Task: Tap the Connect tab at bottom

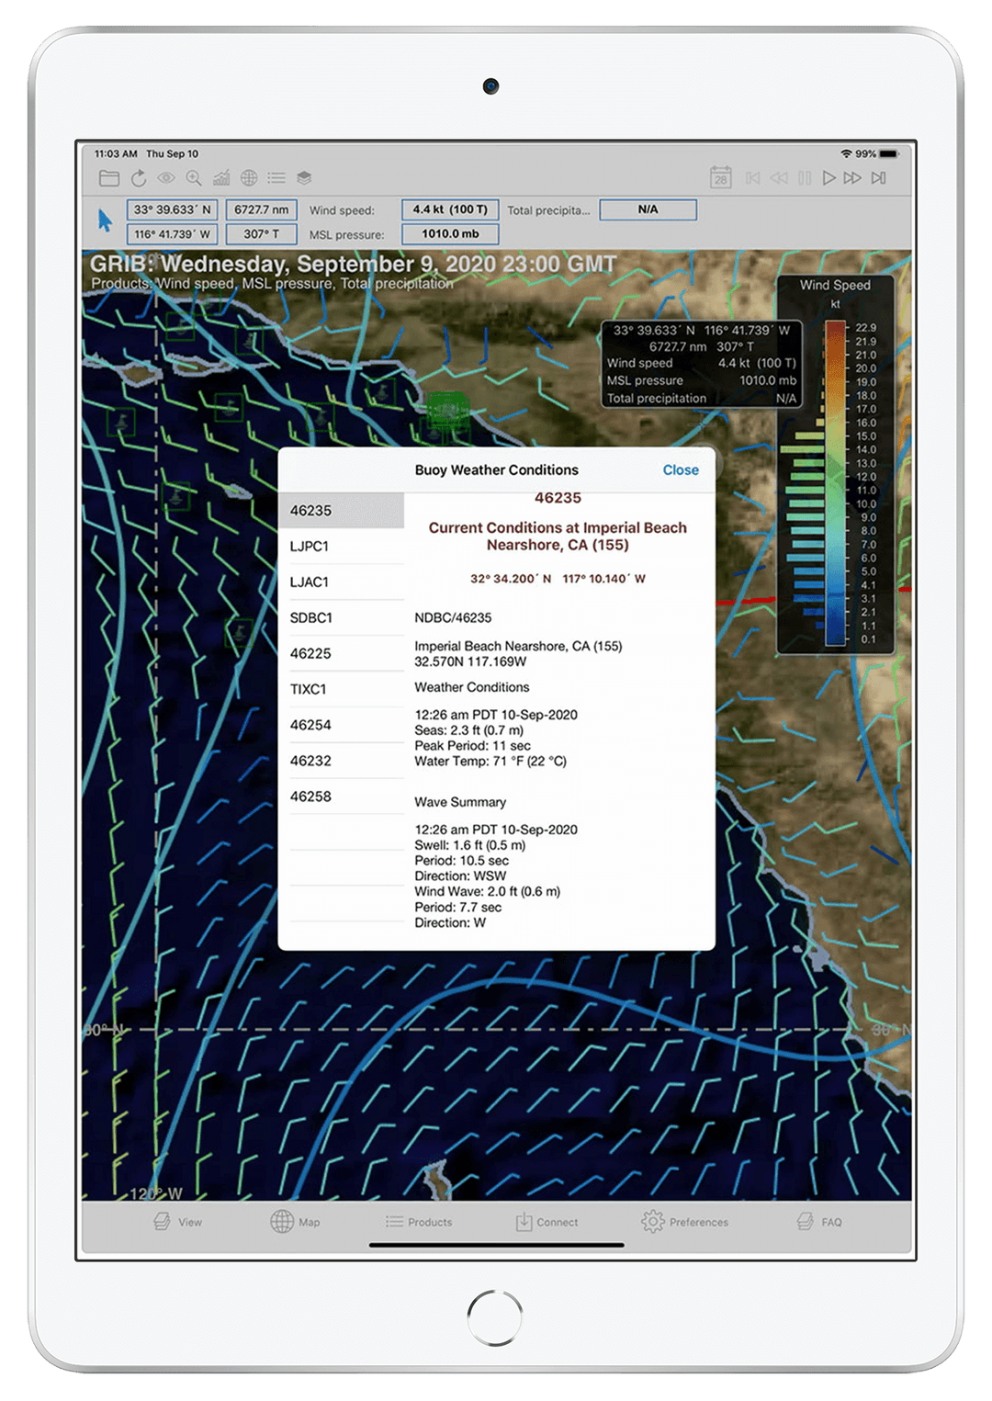Action: click(x=547, y=1222)
